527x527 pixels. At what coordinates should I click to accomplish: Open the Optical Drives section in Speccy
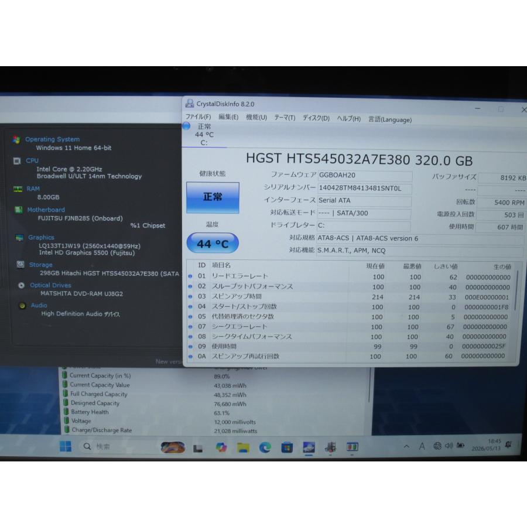(x=50, y=285)
